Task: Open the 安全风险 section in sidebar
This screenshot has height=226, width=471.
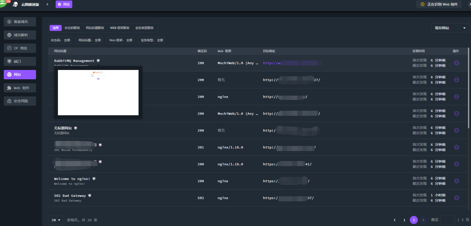Action: [20, 101]
